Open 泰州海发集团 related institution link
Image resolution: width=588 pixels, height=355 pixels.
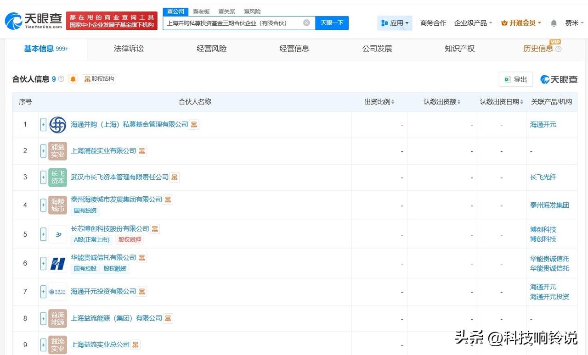pos(549,205)
